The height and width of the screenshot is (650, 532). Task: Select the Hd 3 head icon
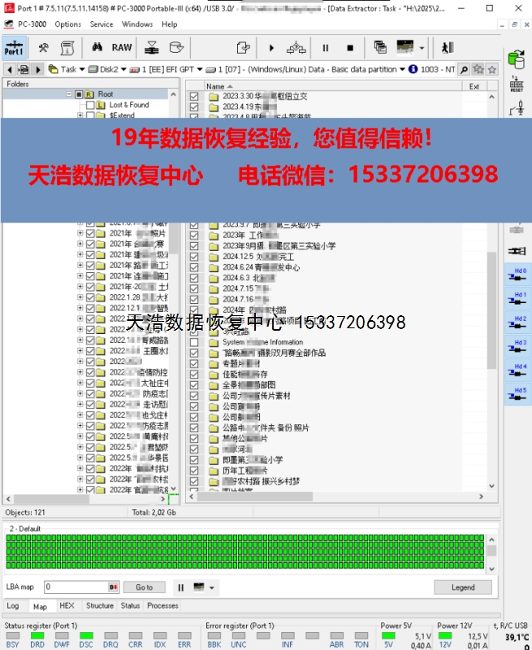(x=517, y=347)
